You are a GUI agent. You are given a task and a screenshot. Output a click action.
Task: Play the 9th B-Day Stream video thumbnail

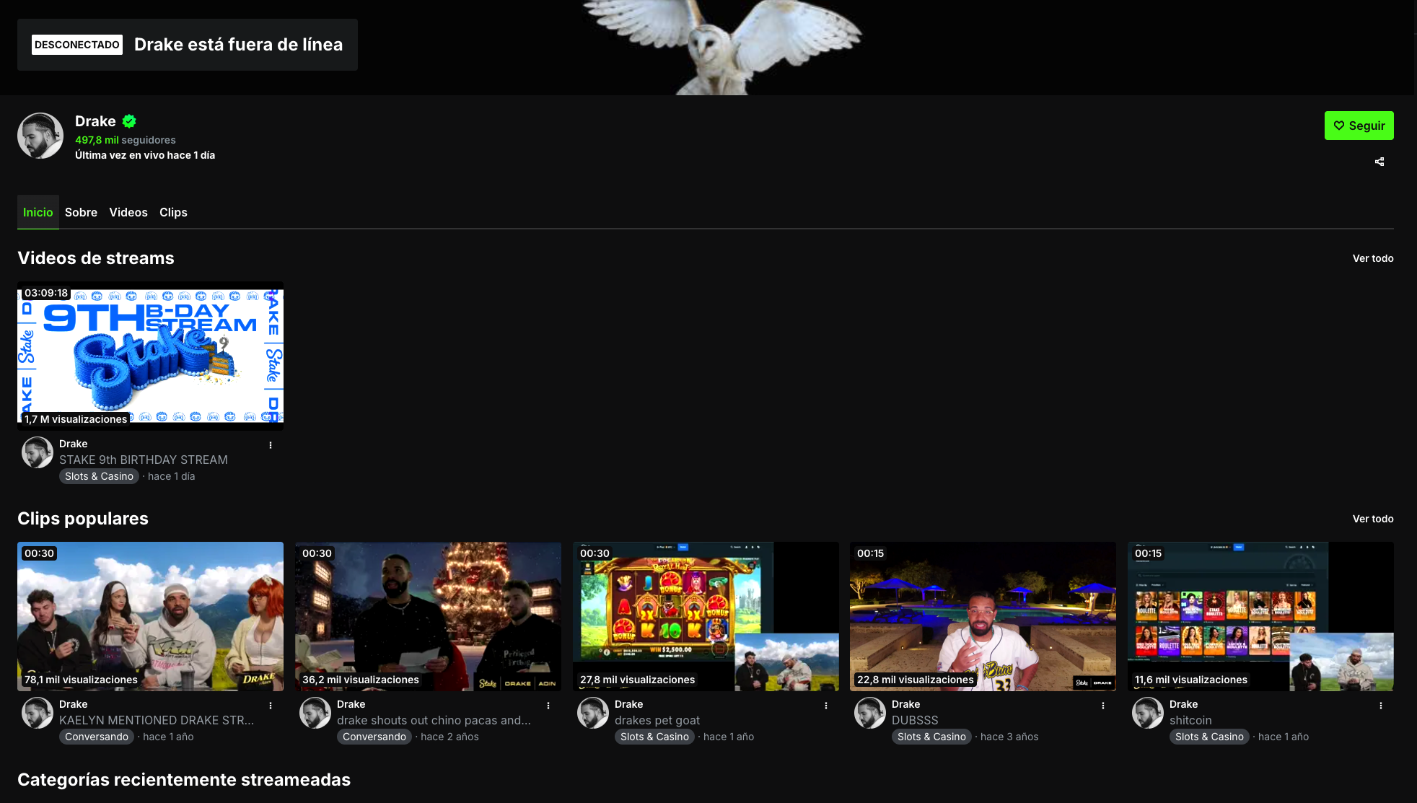pyautogui.click(x=150, y=356)
